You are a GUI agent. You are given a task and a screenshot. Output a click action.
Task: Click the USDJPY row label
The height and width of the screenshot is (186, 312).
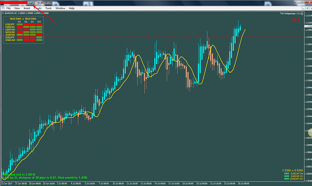tap(10, 24)
